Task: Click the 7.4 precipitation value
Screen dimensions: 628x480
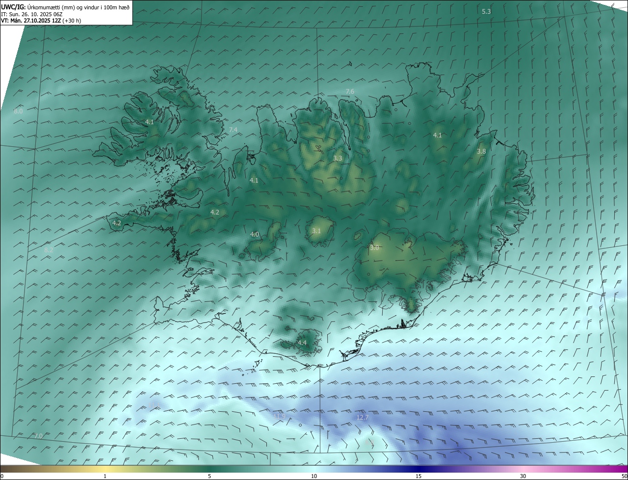Action: click(x=233, y=130)
